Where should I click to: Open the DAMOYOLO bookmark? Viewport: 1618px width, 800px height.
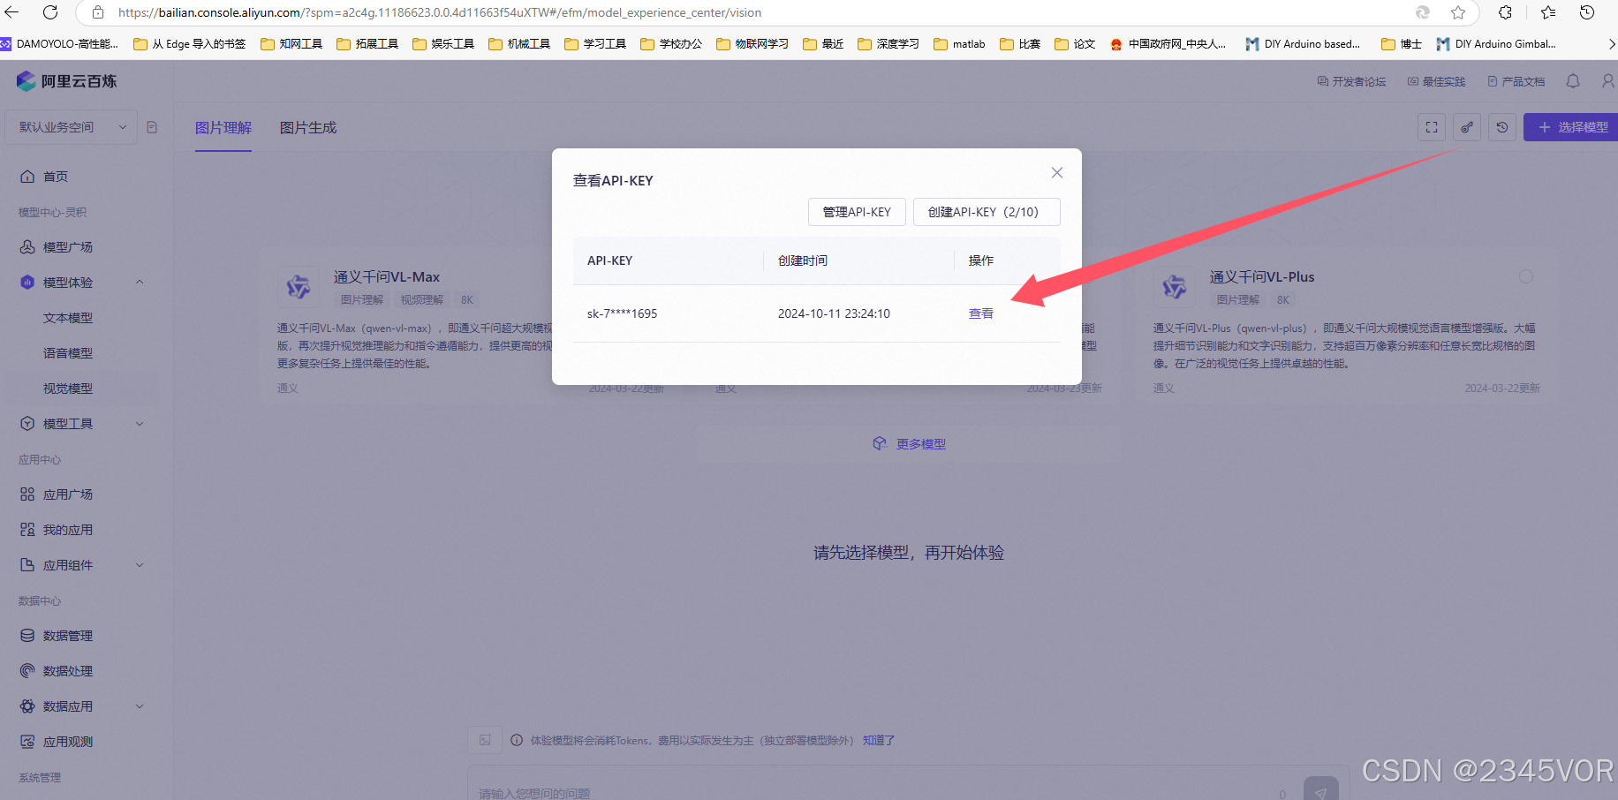pyautogui.click(x=59, y=44)
